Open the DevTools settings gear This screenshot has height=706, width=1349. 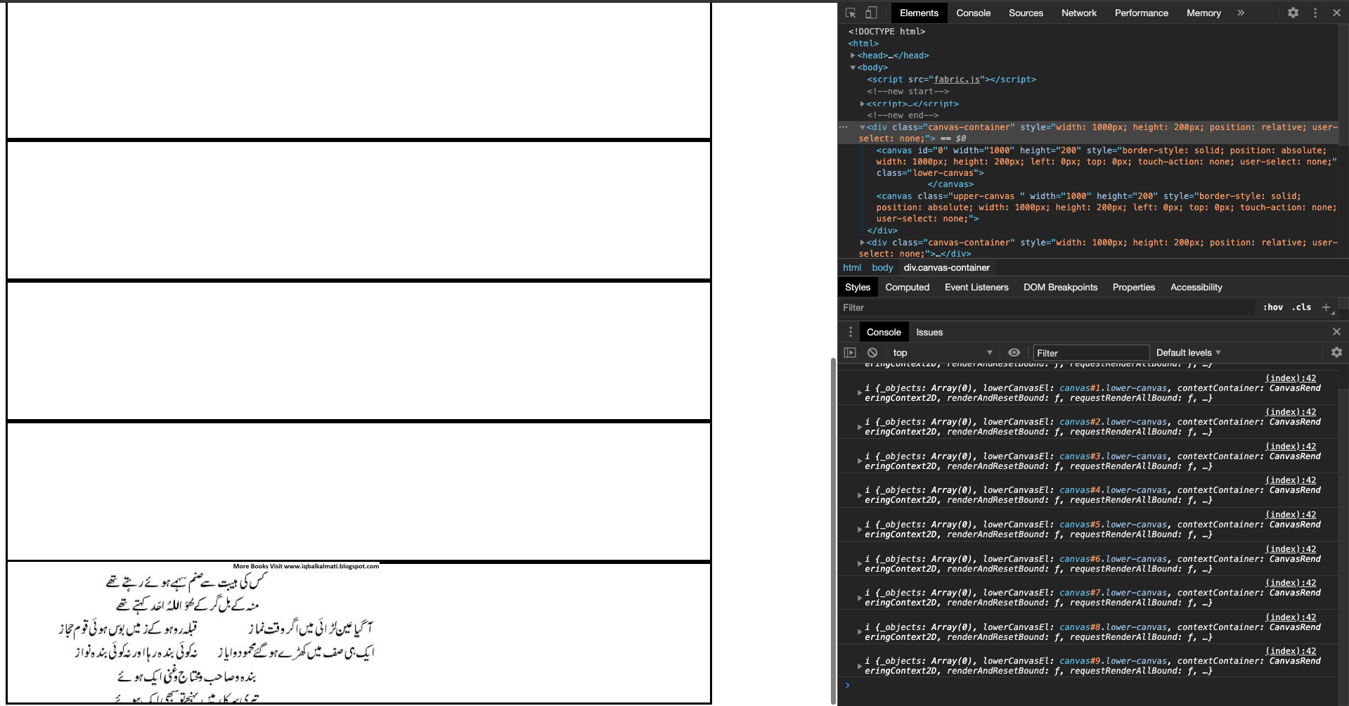coord(1293,13)
